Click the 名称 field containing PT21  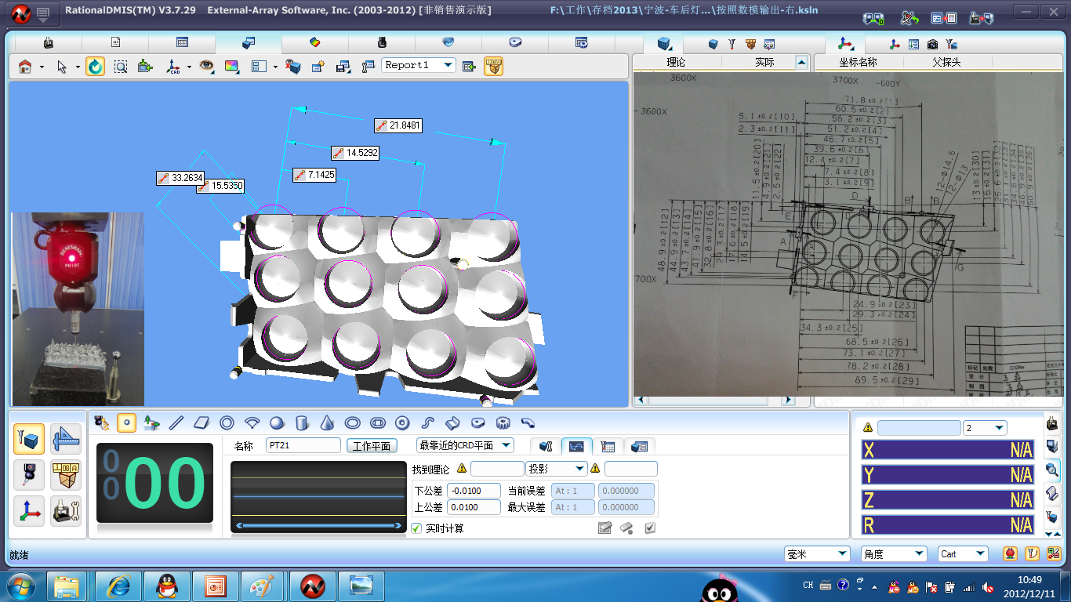(x=303, y=445)
